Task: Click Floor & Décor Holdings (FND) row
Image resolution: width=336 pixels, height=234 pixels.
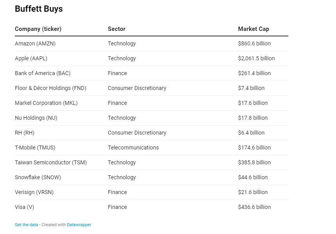Action: pyautogui.click(x=50, y=88)
